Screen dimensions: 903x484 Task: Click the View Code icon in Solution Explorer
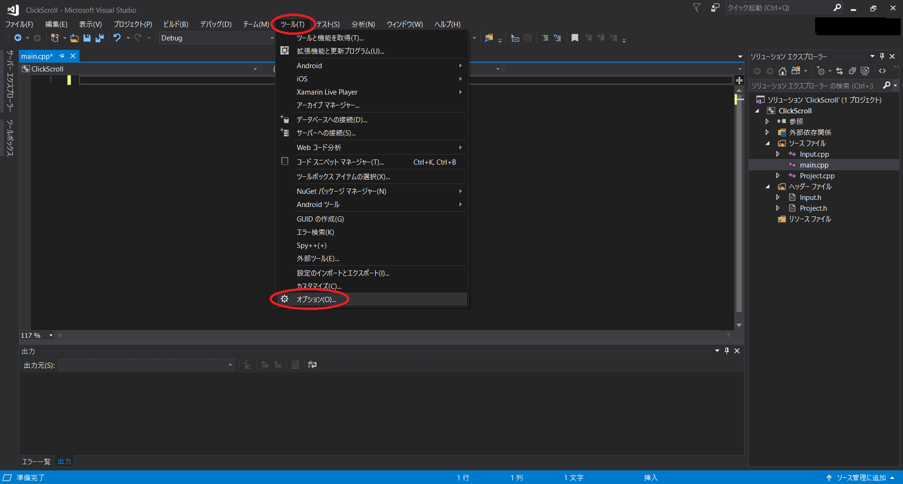click(883, 71)
